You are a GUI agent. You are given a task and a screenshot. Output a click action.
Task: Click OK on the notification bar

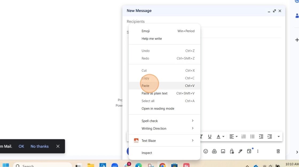pyautogui.click(x=21, y=146)
